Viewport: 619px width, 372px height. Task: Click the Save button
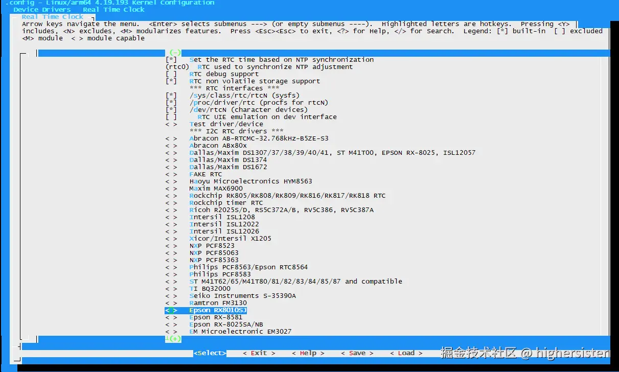357,353
